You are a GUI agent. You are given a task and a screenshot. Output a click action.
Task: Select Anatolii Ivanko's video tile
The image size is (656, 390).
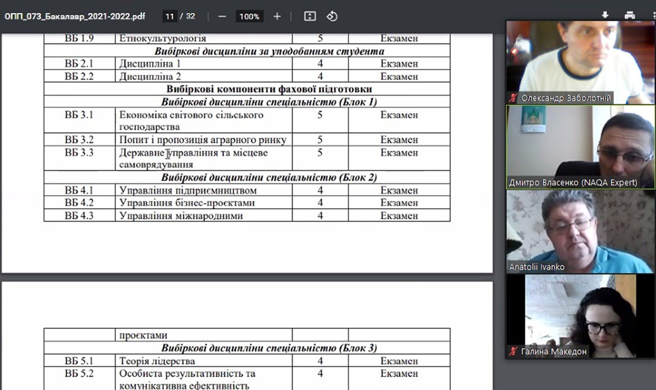[581, 232]
